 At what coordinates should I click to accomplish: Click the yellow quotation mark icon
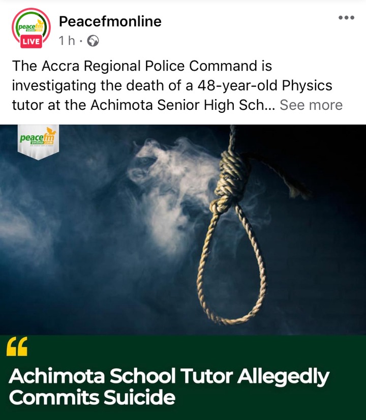point(17,346)
